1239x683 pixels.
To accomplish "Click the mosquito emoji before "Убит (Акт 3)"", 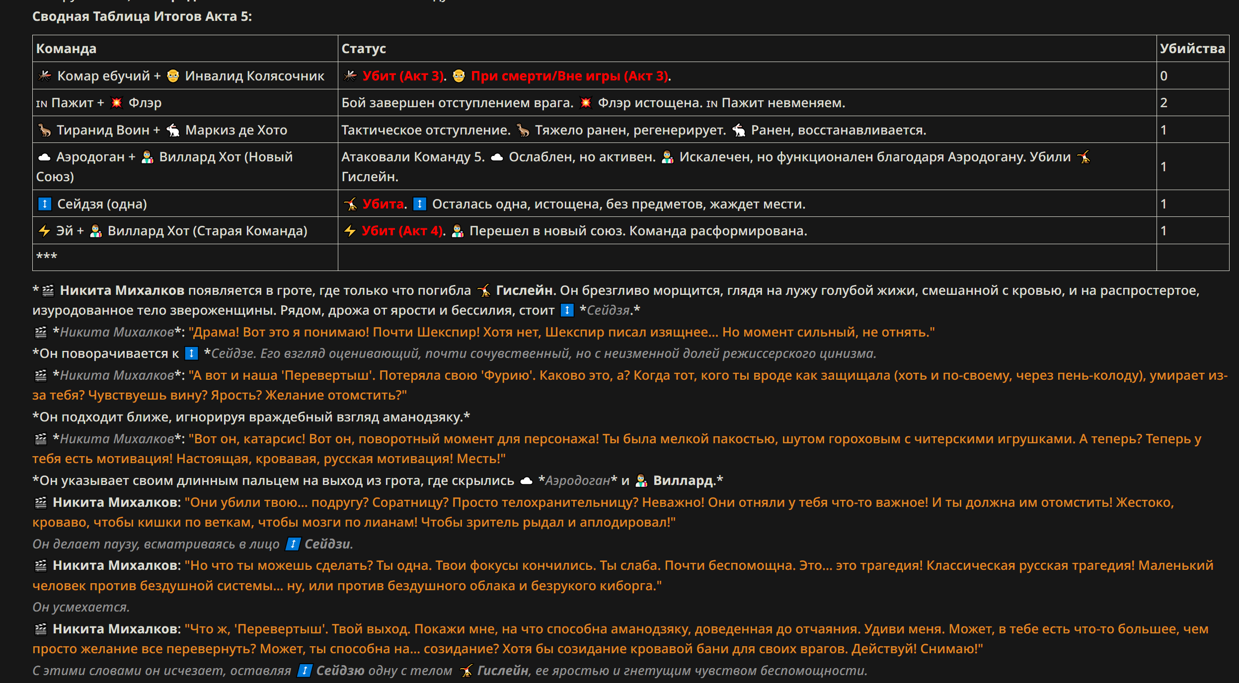I will coord(350,76).
